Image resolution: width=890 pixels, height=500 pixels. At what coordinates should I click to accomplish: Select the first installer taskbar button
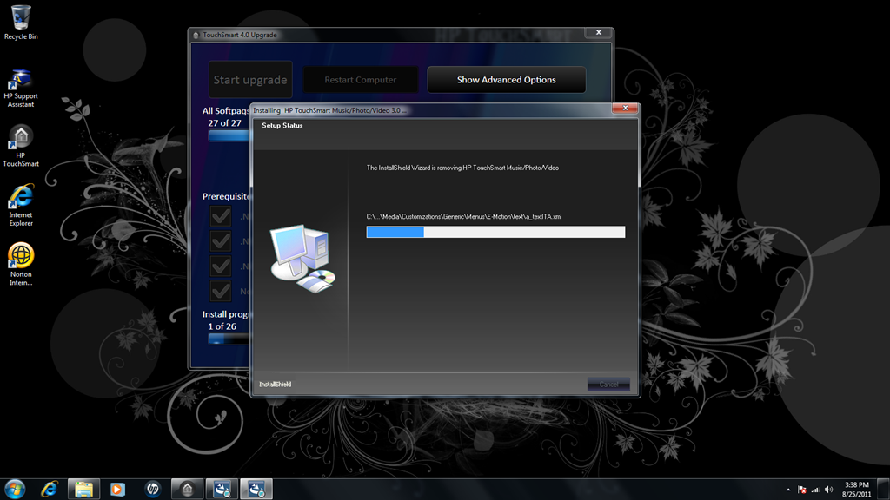click(222, 489)
